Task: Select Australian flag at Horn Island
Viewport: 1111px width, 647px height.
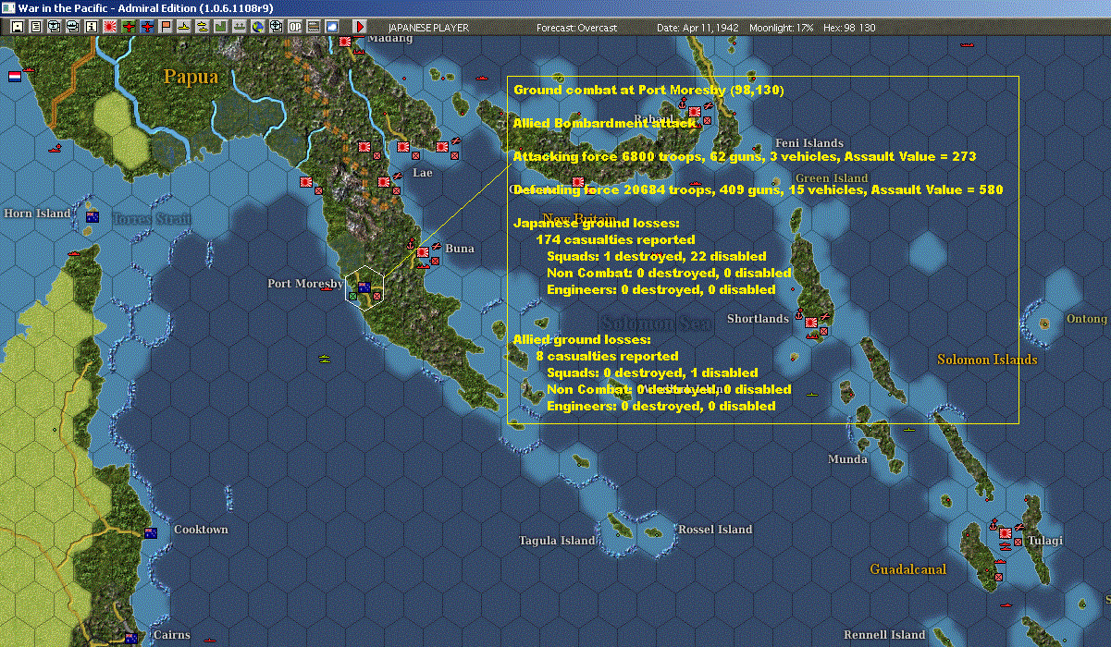Action: (x=93, y=217)
